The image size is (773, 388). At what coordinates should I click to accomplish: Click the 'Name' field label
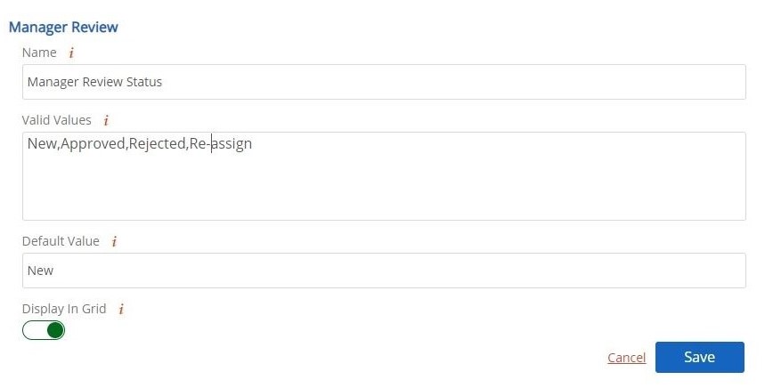pyautogui.click(x=39, y=53)
